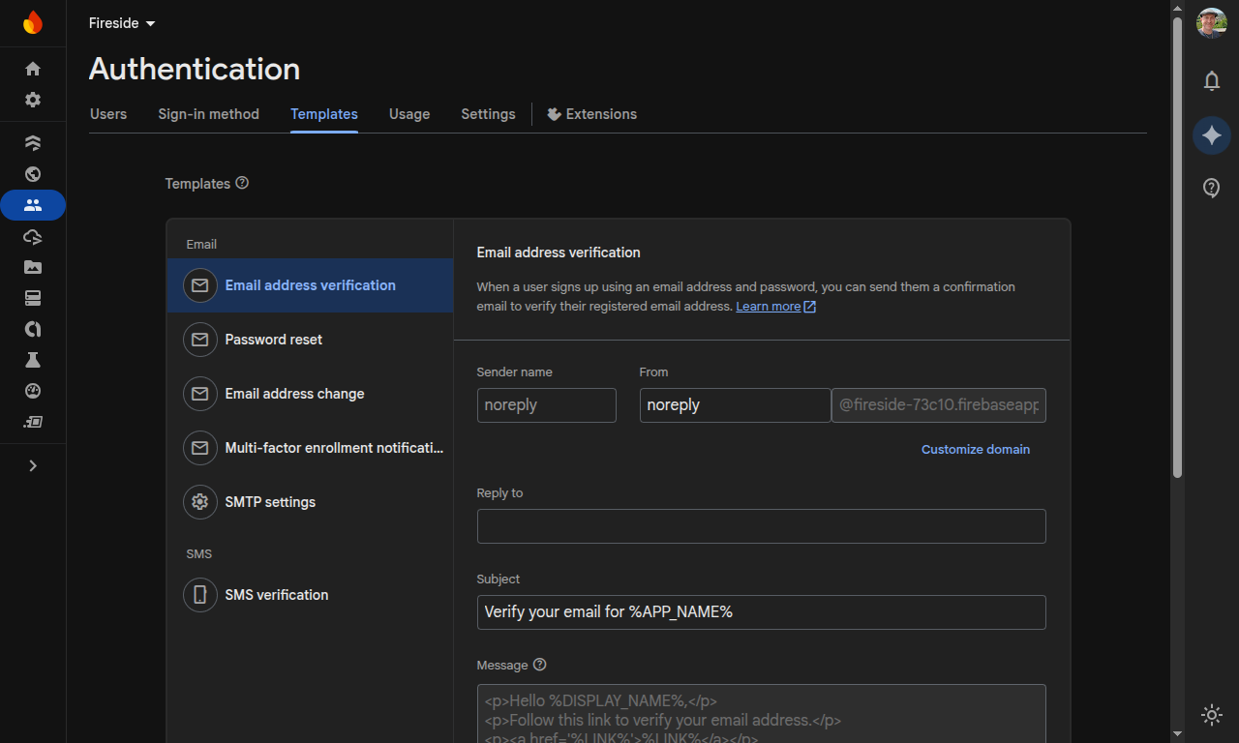Viewport: 1239px width, 743px height.
Task: Click the Customize domain link
Action: coord(975,449)
